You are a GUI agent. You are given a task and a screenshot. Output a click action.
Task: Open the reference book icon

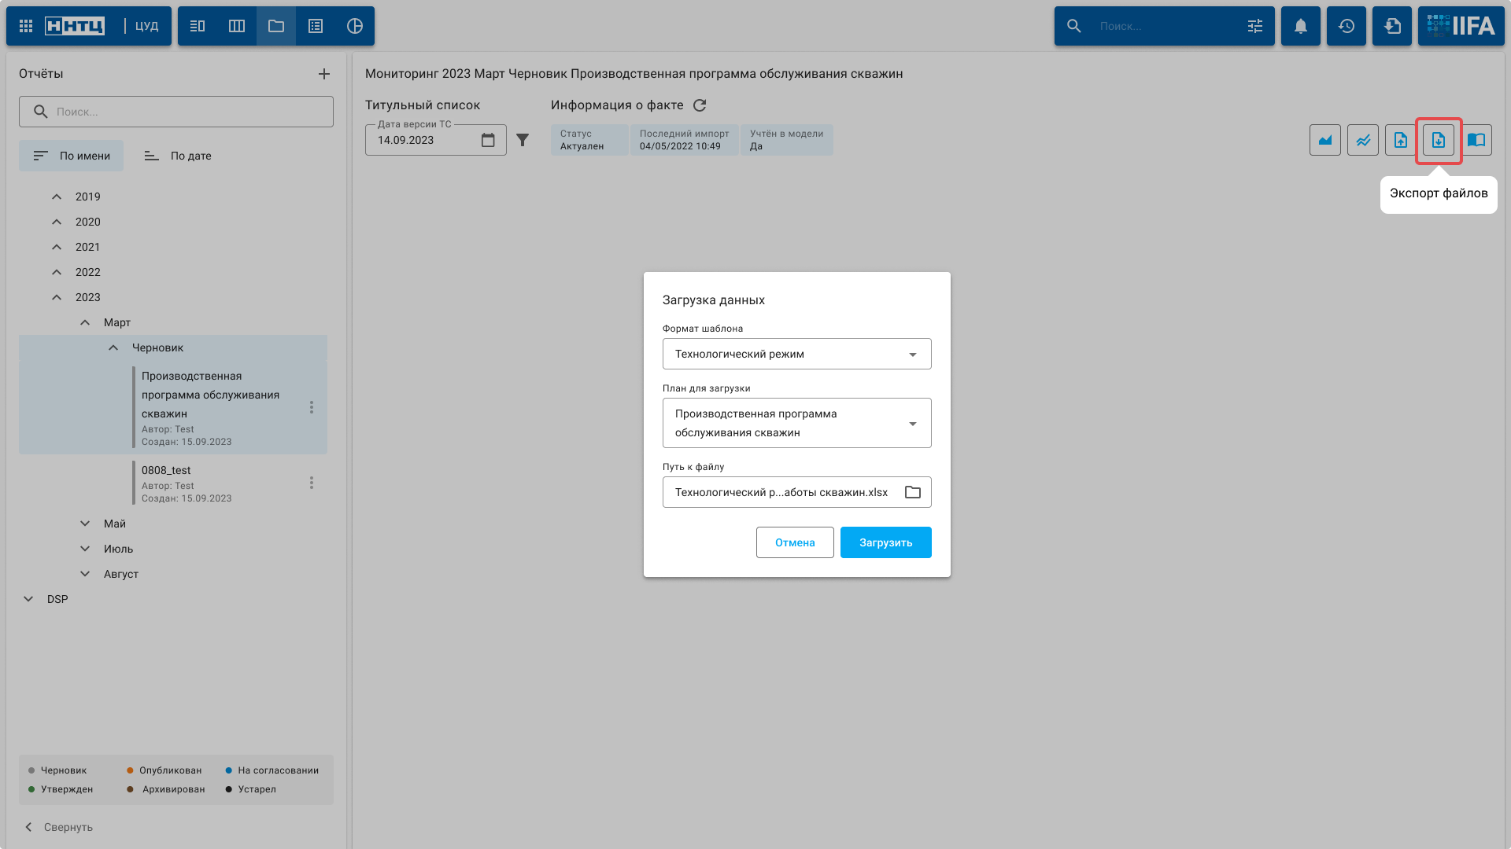click(x=1476, y=141)
